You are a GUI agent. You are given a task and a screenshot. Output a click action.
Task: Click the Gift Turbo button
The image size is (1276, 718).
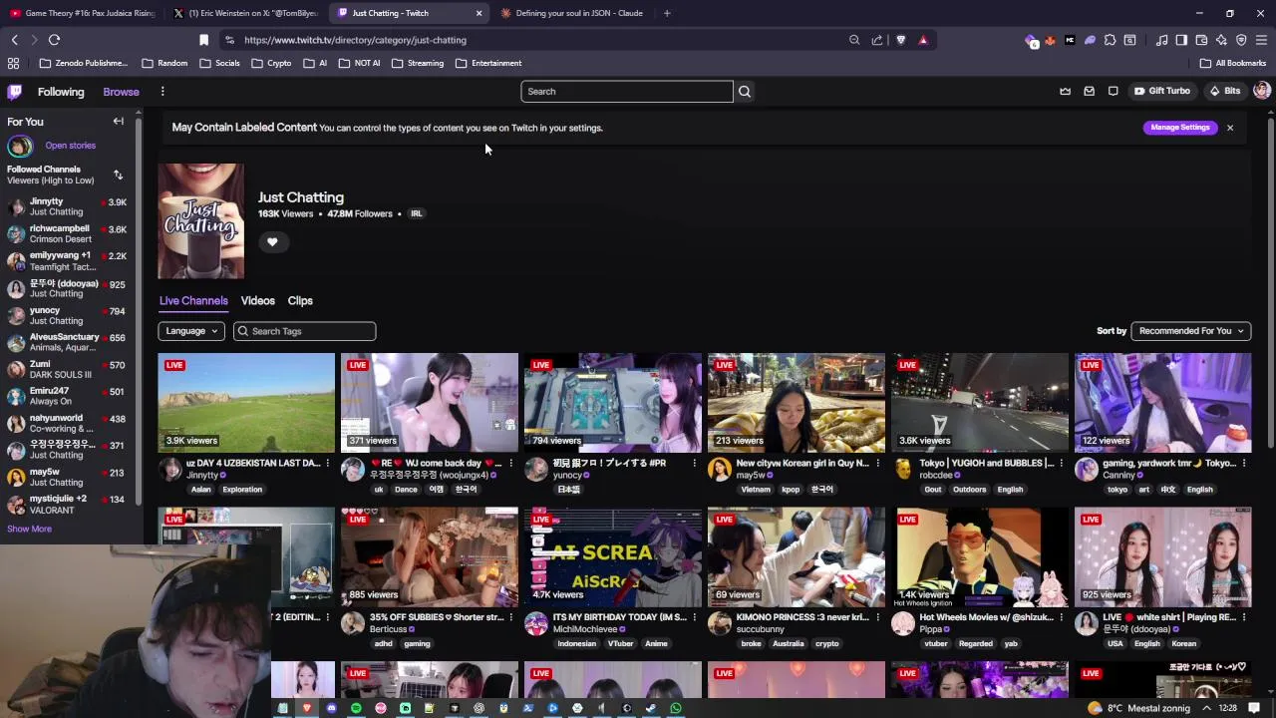[x=1162, y=91]
